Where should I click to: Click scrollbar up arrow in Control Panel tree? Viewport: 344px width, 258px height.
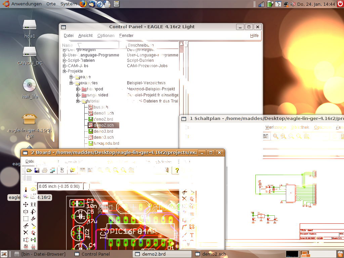coord(181,43)
